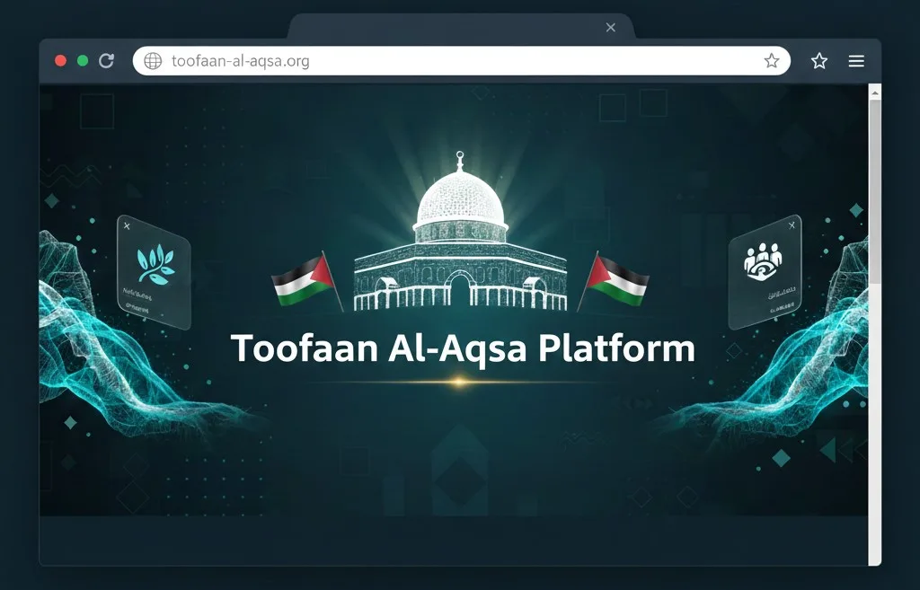
Task: Close the browser tab with the X
Action: (611, 28)
